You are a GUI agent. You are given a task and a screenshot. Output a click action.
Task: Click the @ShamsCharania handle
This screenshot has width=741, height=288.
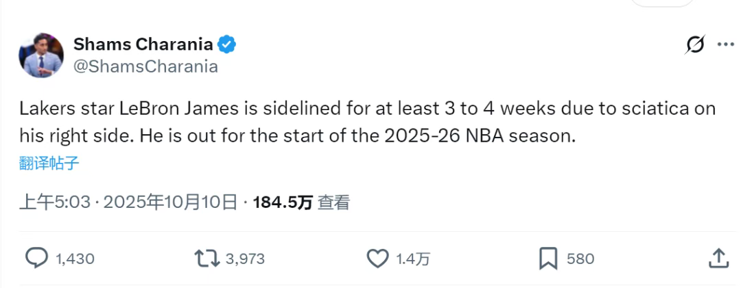(x=145, y=66)
